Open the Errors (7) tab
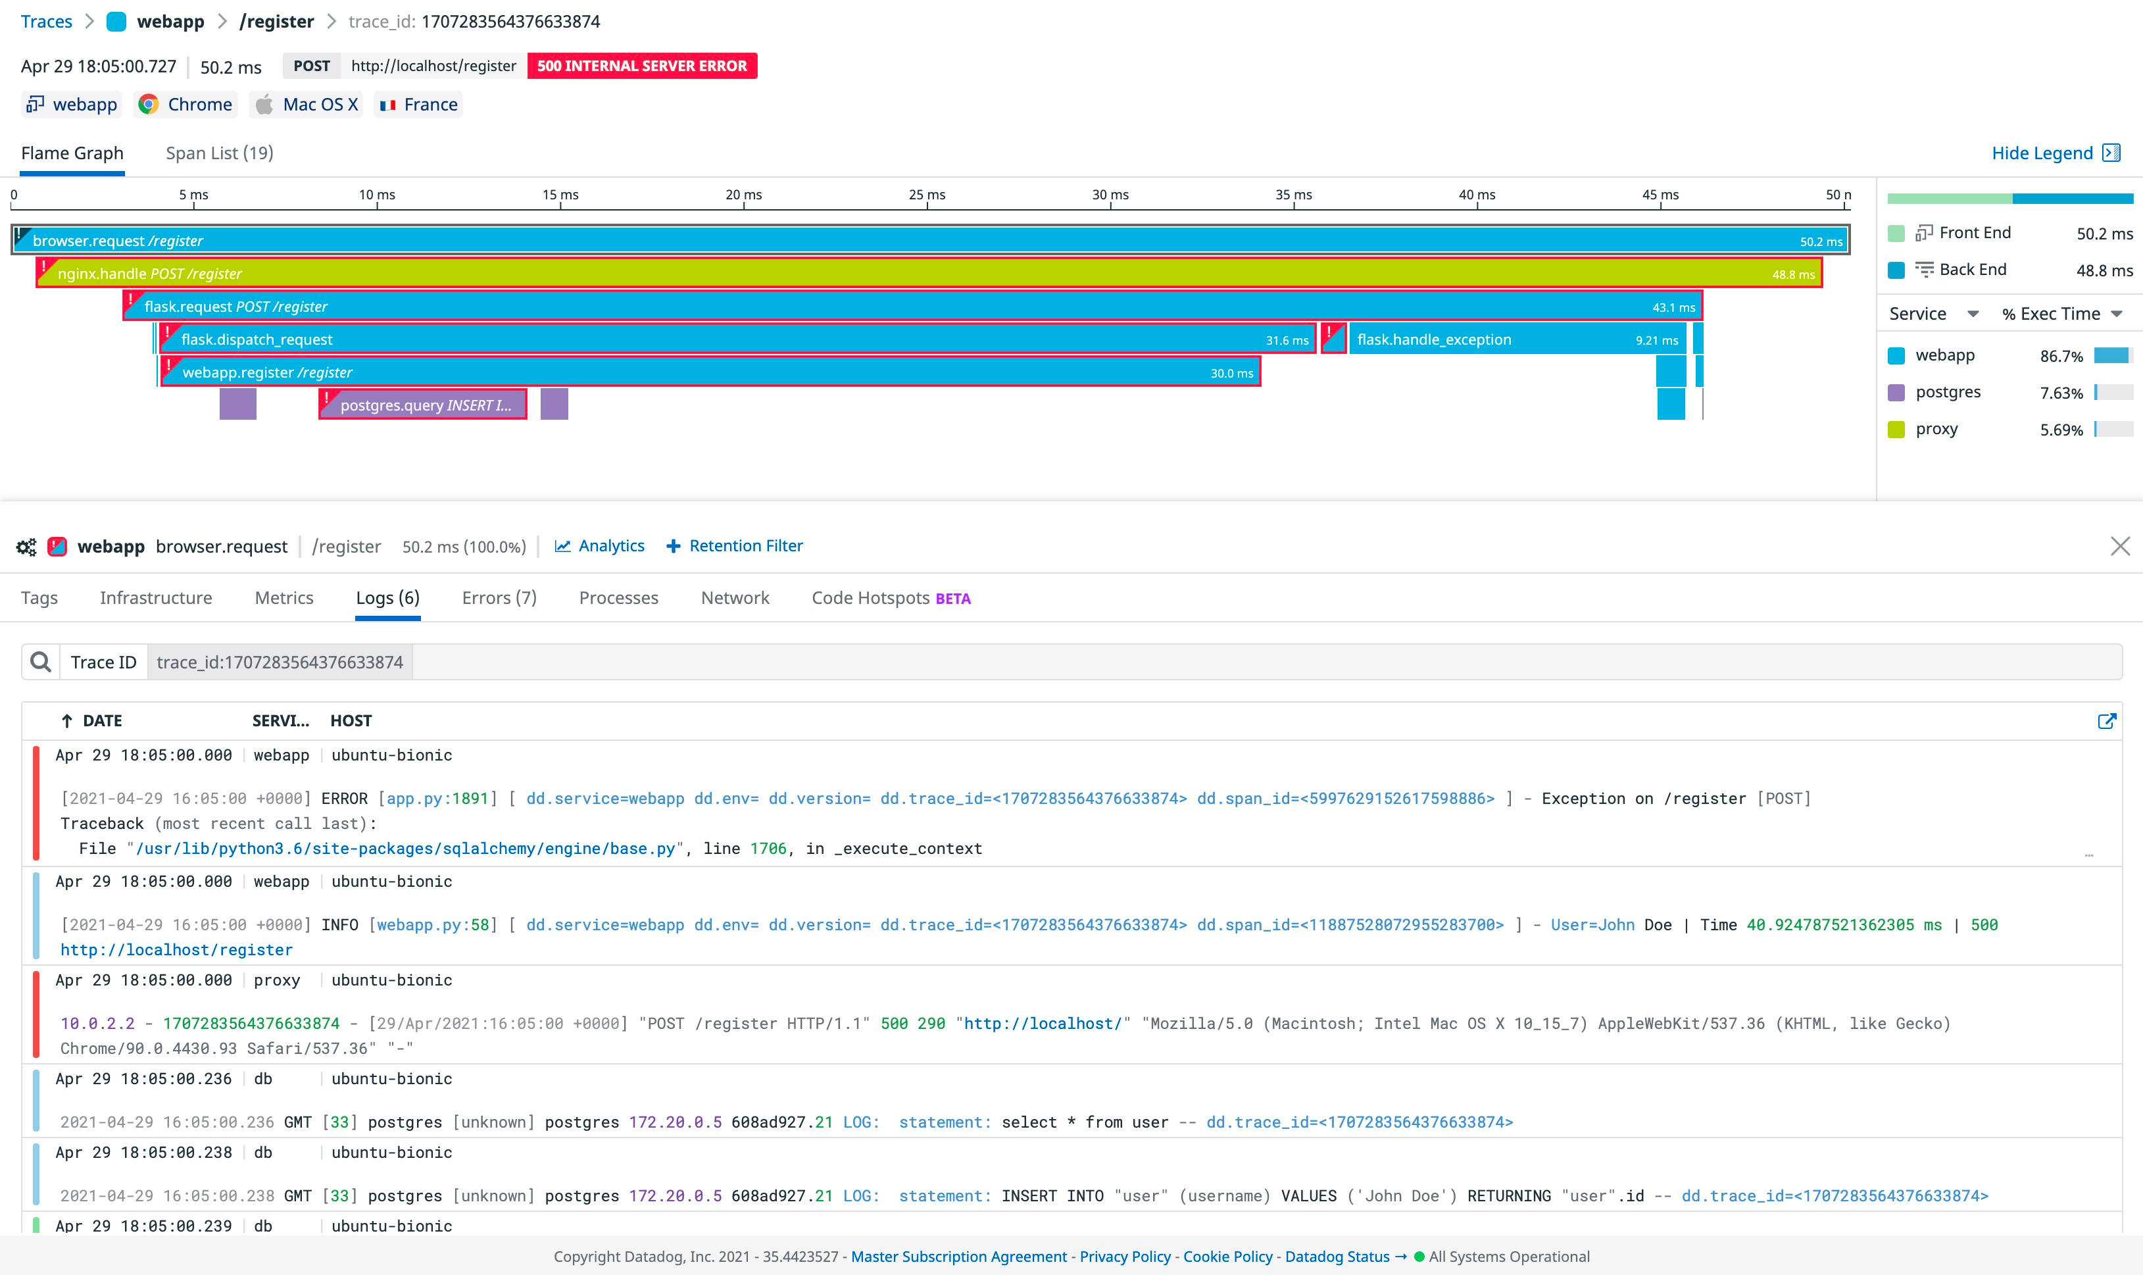2143x1275 pixels. pyautogui.click(x=499, y=598)
